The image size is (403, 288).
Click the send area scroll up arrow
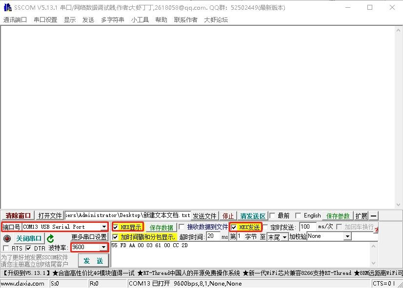pyautogui.click(x=374, y=247)
